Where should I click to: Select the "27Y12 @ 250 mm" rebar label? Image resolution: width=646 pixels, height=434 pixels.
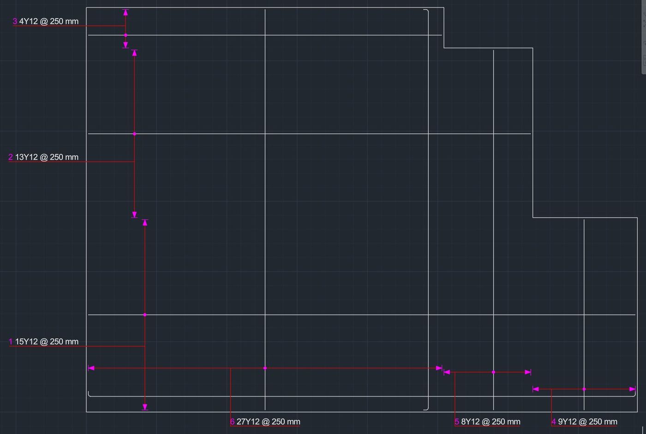268,422
